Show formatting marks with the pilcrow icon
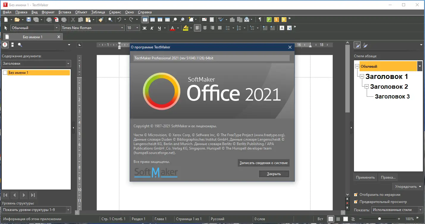Screen dimensions: 425x224 click(260, 20)
